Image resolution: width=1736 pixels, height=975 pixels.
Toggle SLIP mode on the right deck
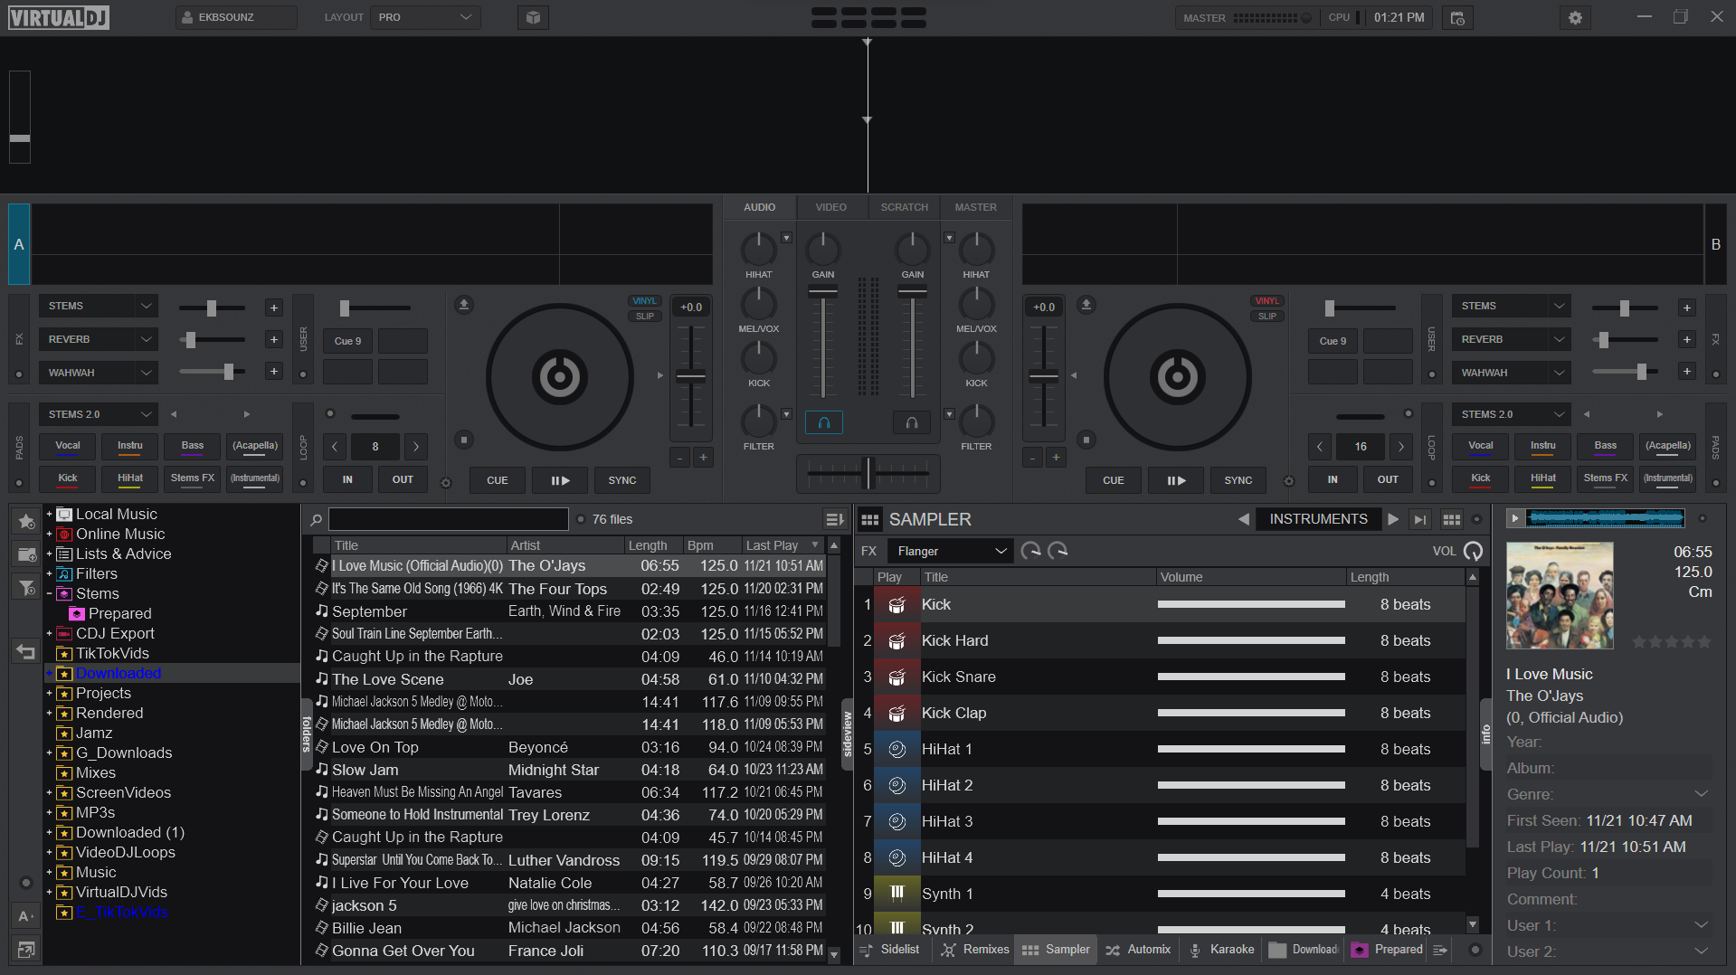(1266, 315)
